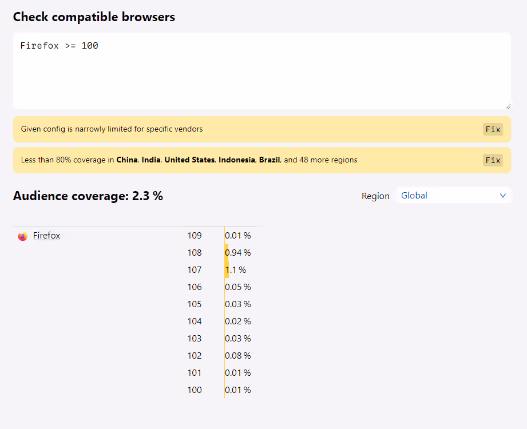527x429 pixels.
Task: Click Fix on the narrowly limited vendors warning
Action: click(493, 129)
